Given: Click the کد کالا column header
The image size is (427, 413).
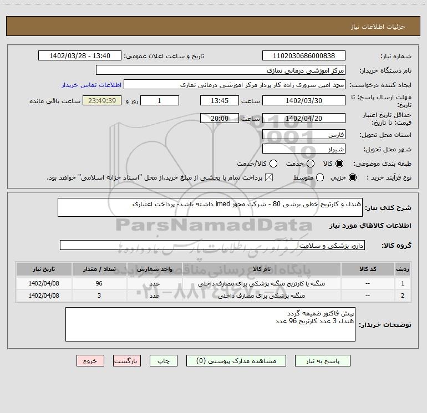Looking at the screenshot, I should pos(368,269).
